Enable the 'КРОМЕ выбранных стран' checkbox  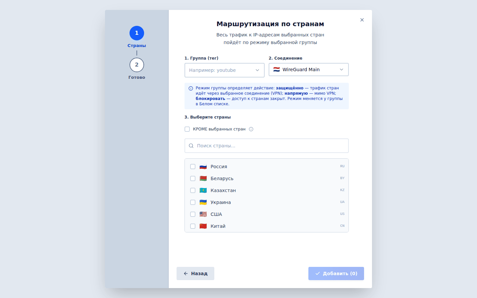[x=187, y=129]
